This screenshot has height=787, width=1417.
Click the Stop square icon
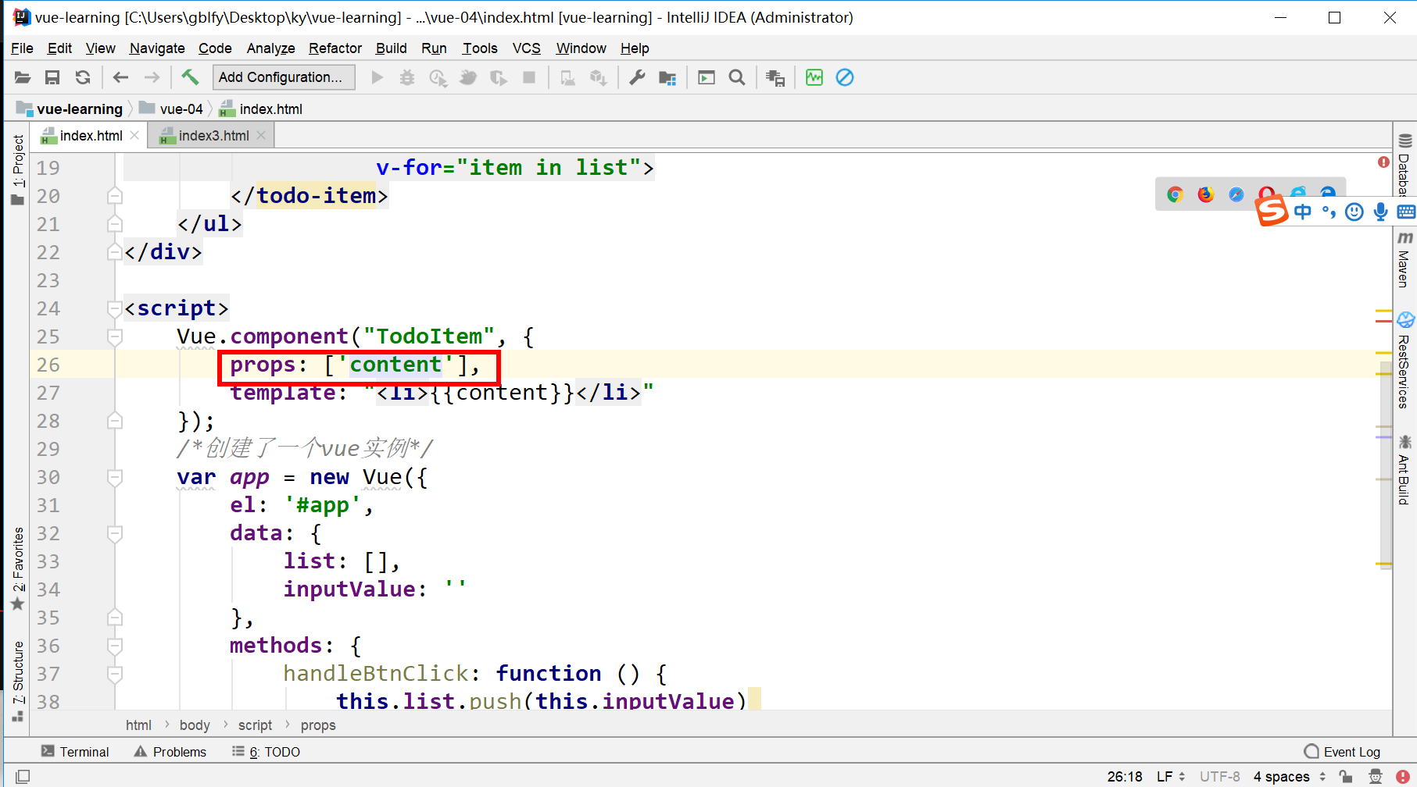pos(529,77)
